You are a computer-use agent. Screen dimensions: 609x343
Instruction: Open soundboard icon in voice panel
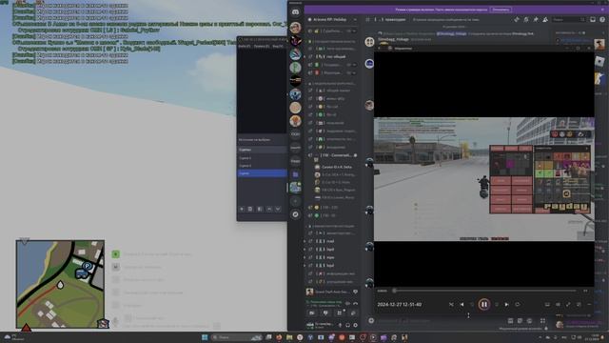(x=353, y=313)
